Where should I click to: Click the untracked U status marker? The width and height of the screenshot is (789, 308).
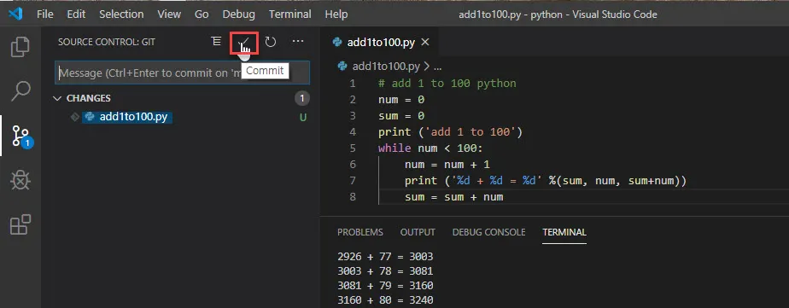click(x=303, y=118)
